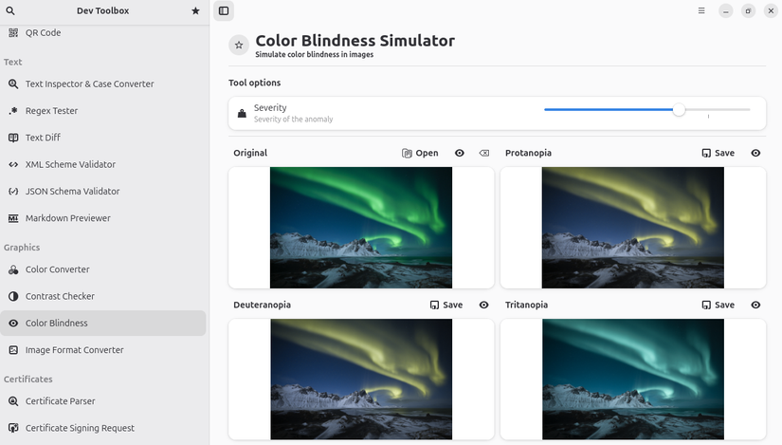The width and height of the screenshot is (782, 445).
Task: Open the Contrast Checker tool
Action: (102, 296)
